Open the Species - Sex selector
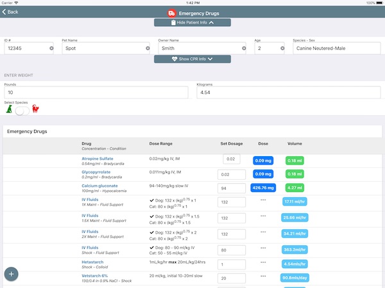 pos(337,48)
